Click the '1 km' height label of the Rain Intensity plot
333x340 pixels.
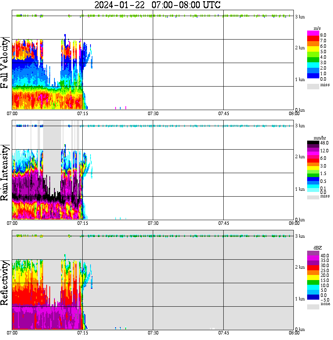[x=300, y=189]
